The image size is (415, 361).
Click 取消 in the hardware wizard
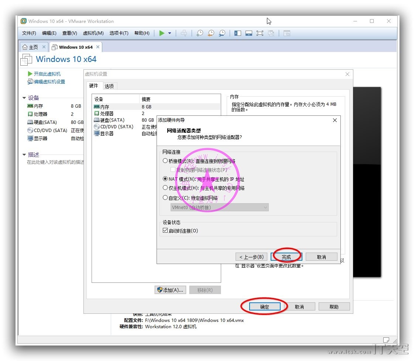pos(322,257)
